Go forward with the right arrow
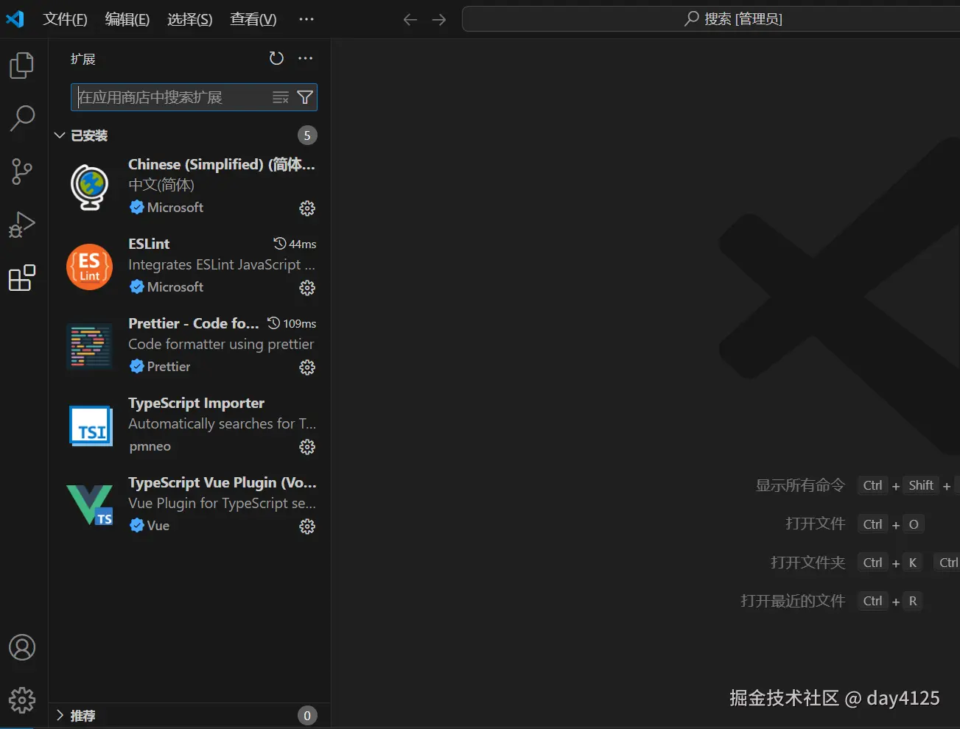This screenshot has height=729, width=960. click(439, 19)
